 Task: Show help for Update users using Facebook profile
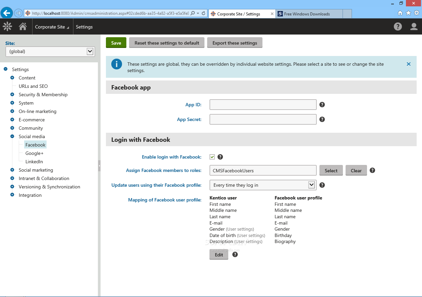(x=322, y=185)
